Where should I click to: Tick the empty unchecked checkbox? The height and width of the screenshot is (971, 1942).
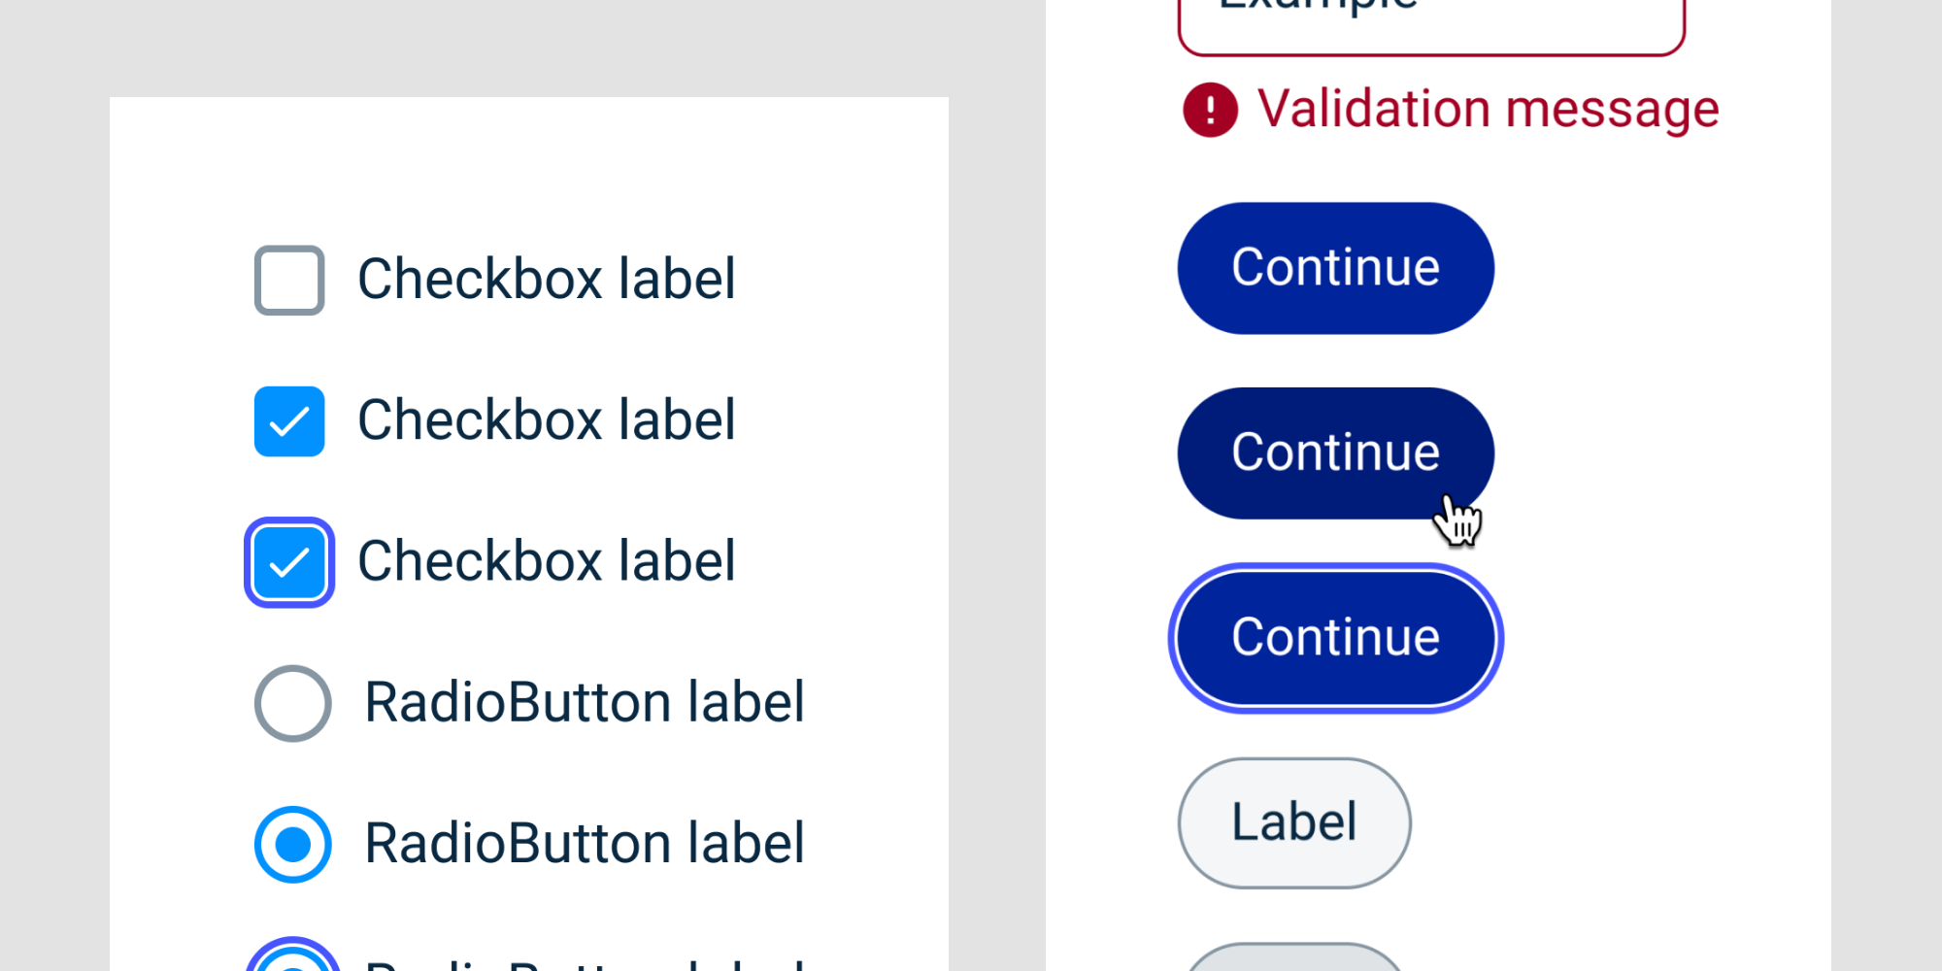pos(289,281)
